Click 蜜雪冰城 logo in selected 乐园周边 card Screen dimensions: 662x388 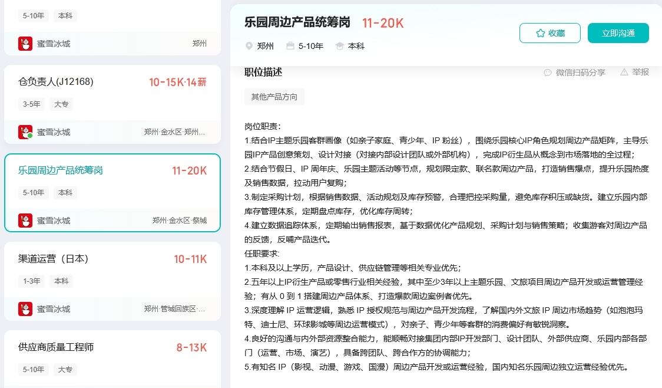pos(25,221)
